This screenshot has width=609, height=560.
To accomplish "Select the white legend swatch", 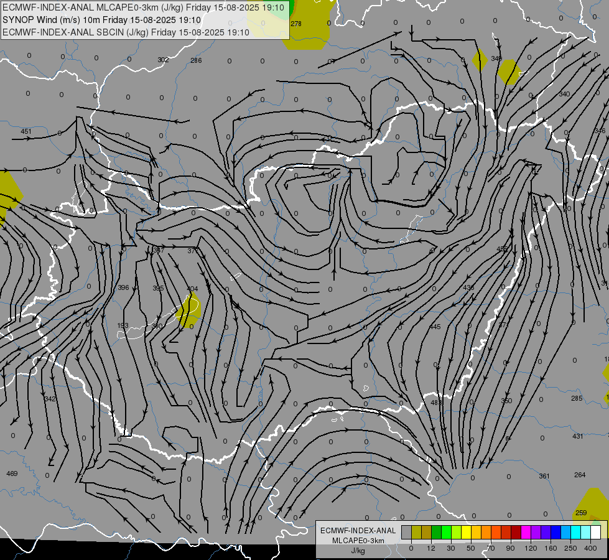I will coord(596,532).
